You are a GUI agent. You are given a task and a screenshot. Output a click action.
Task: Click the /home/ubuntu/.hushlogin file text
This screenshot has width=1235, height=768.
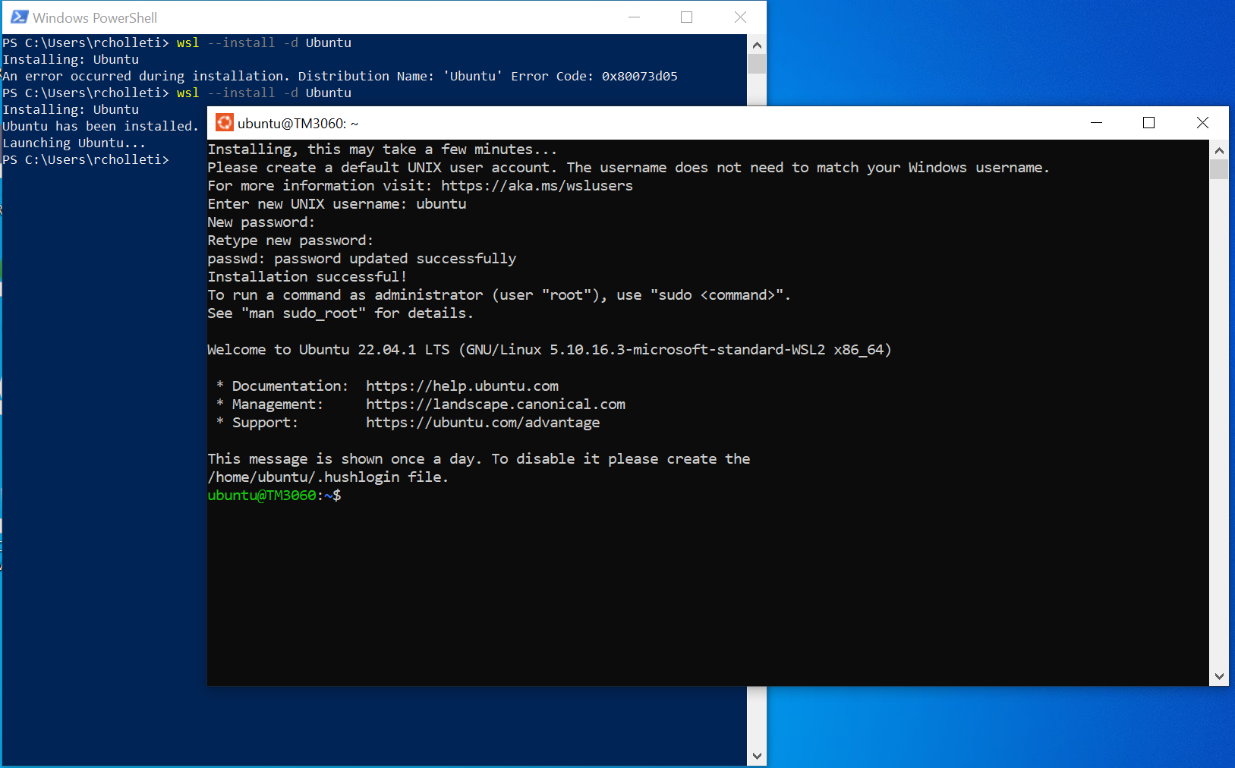click(x=329, y=477)
